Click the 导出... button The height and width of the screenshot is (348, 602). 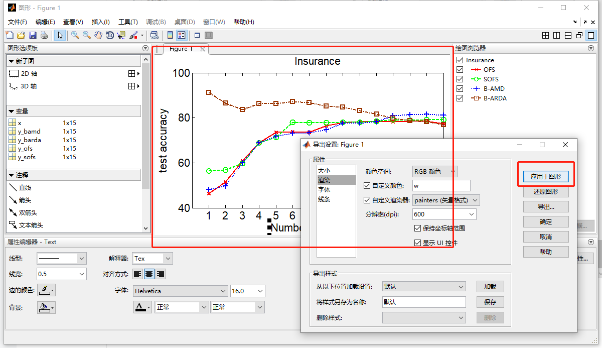point(545,206)
